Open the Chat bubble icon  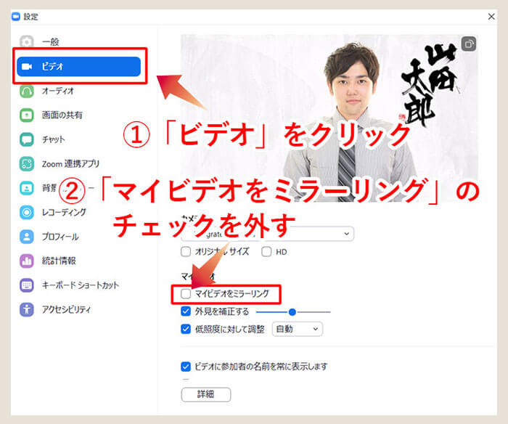click(27, 139)
